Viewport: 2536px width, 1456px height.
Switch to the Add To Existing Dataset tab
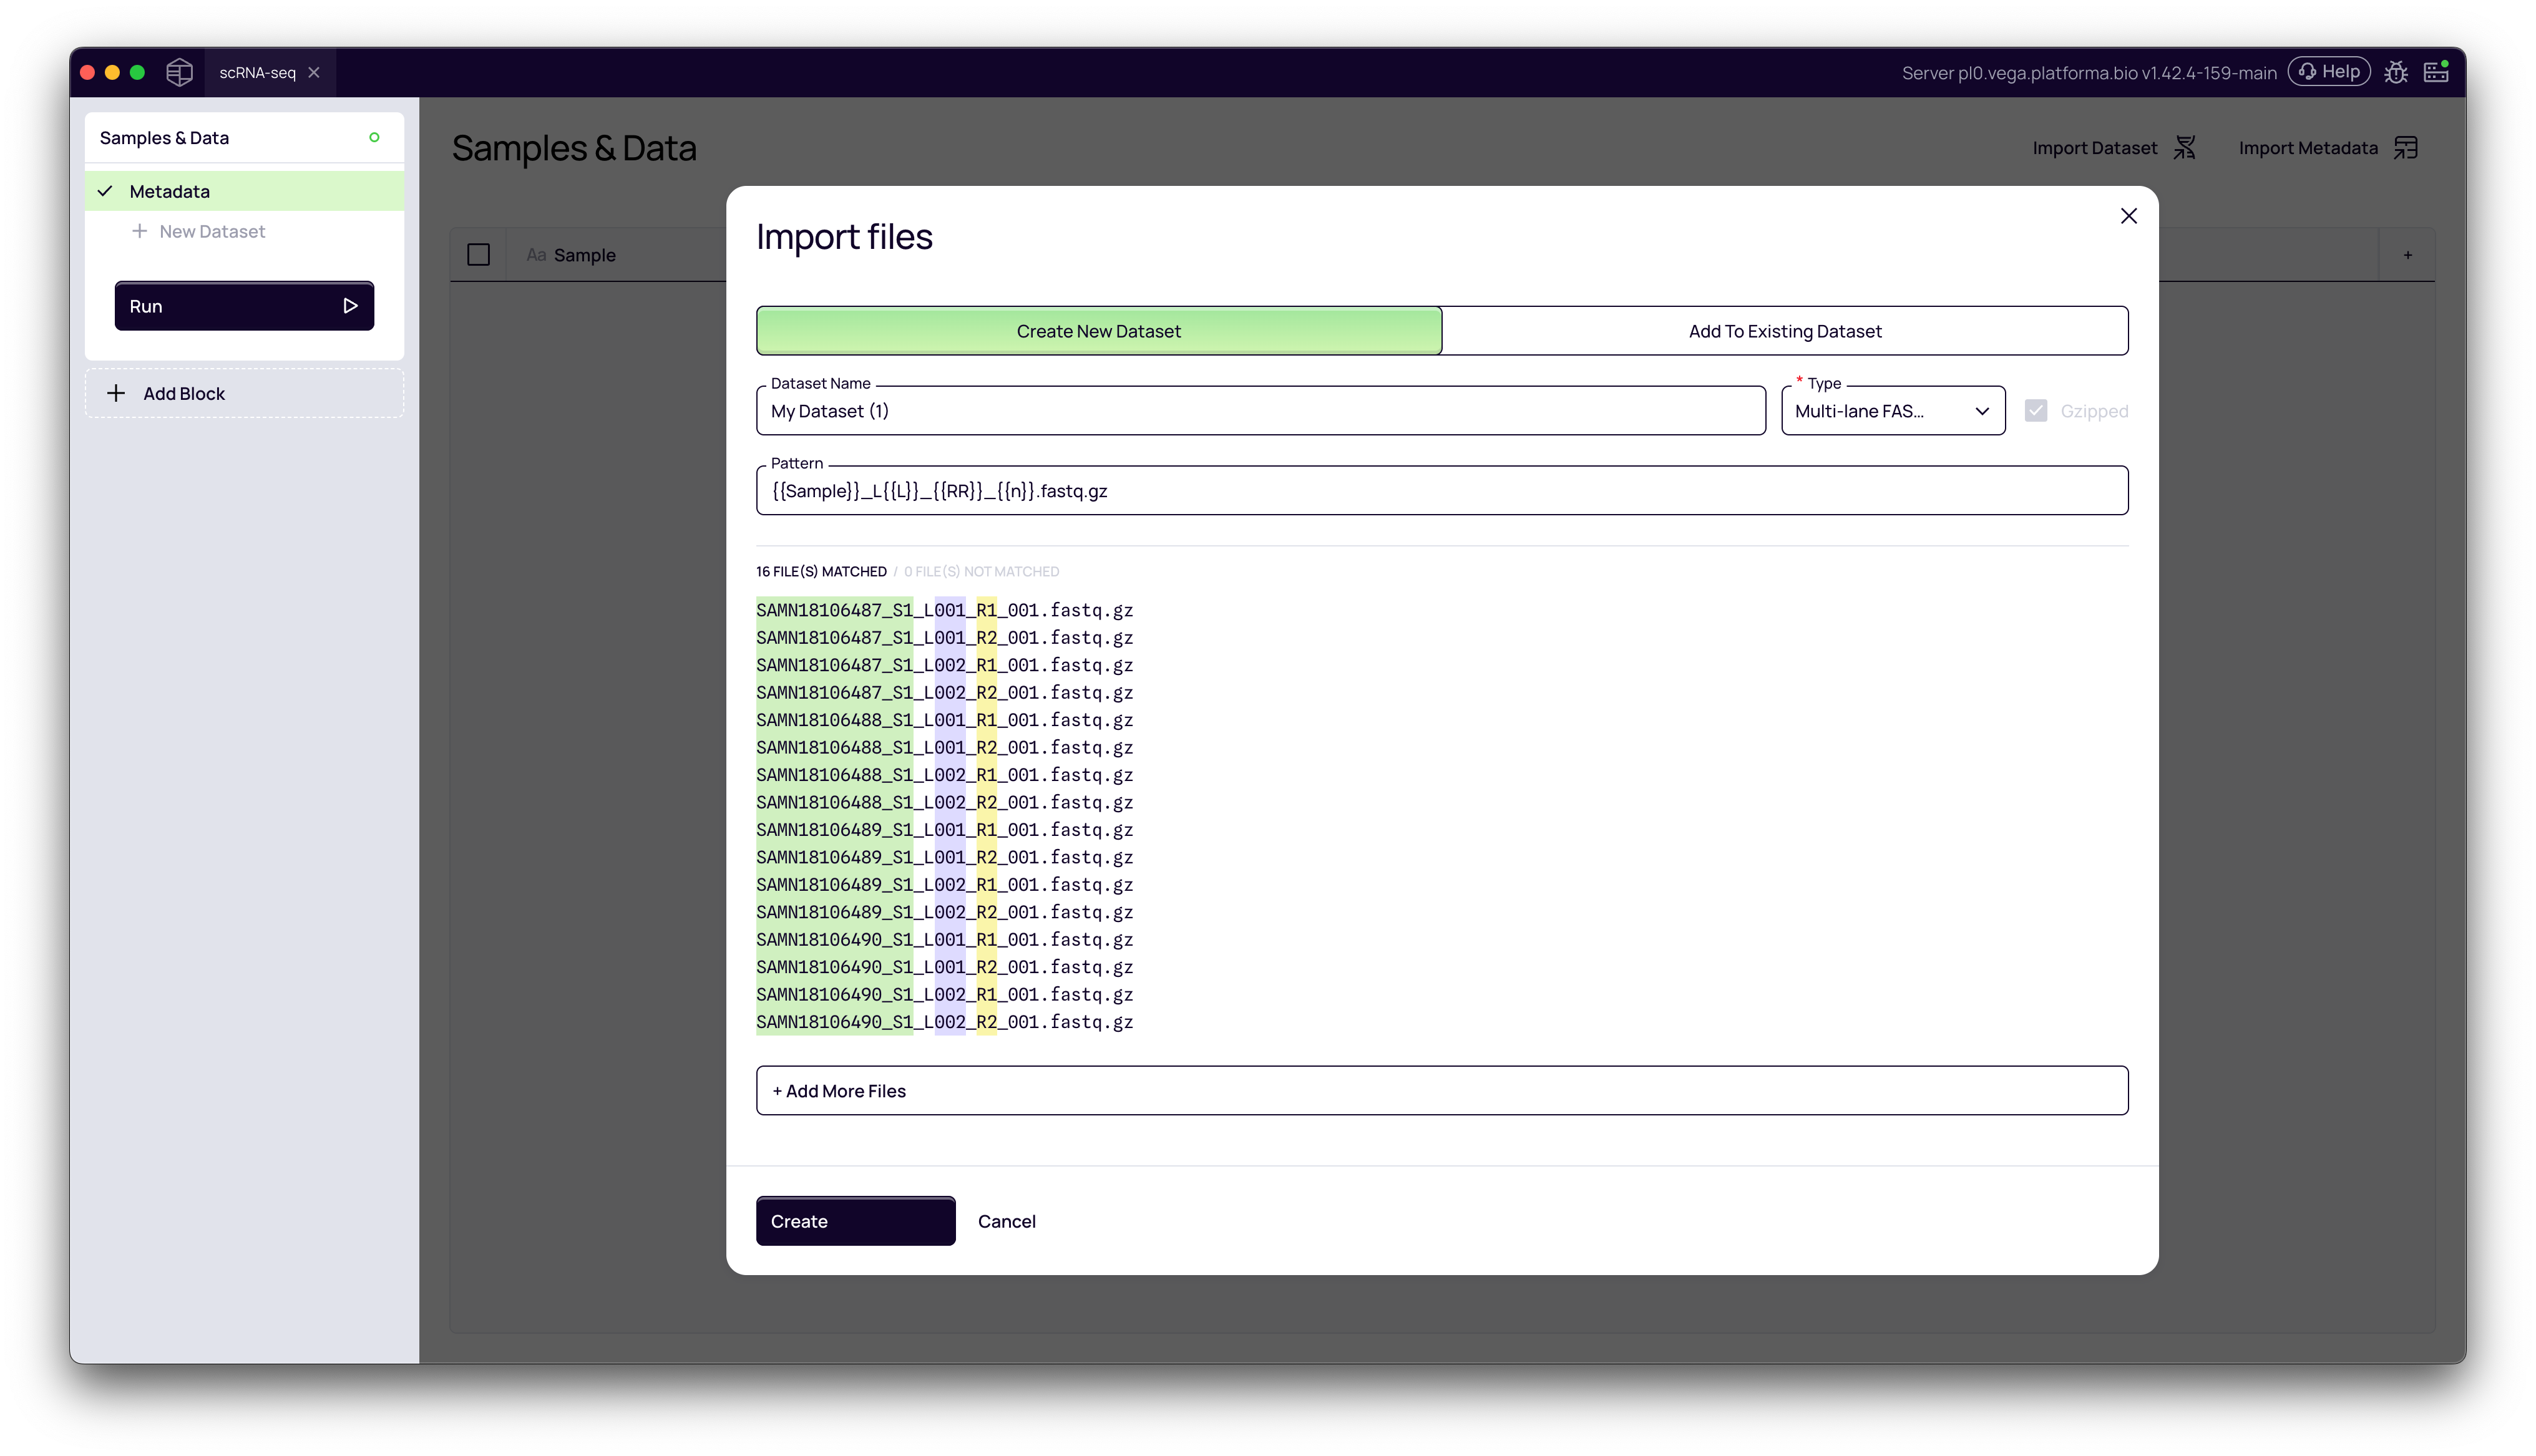(1785, 330)
